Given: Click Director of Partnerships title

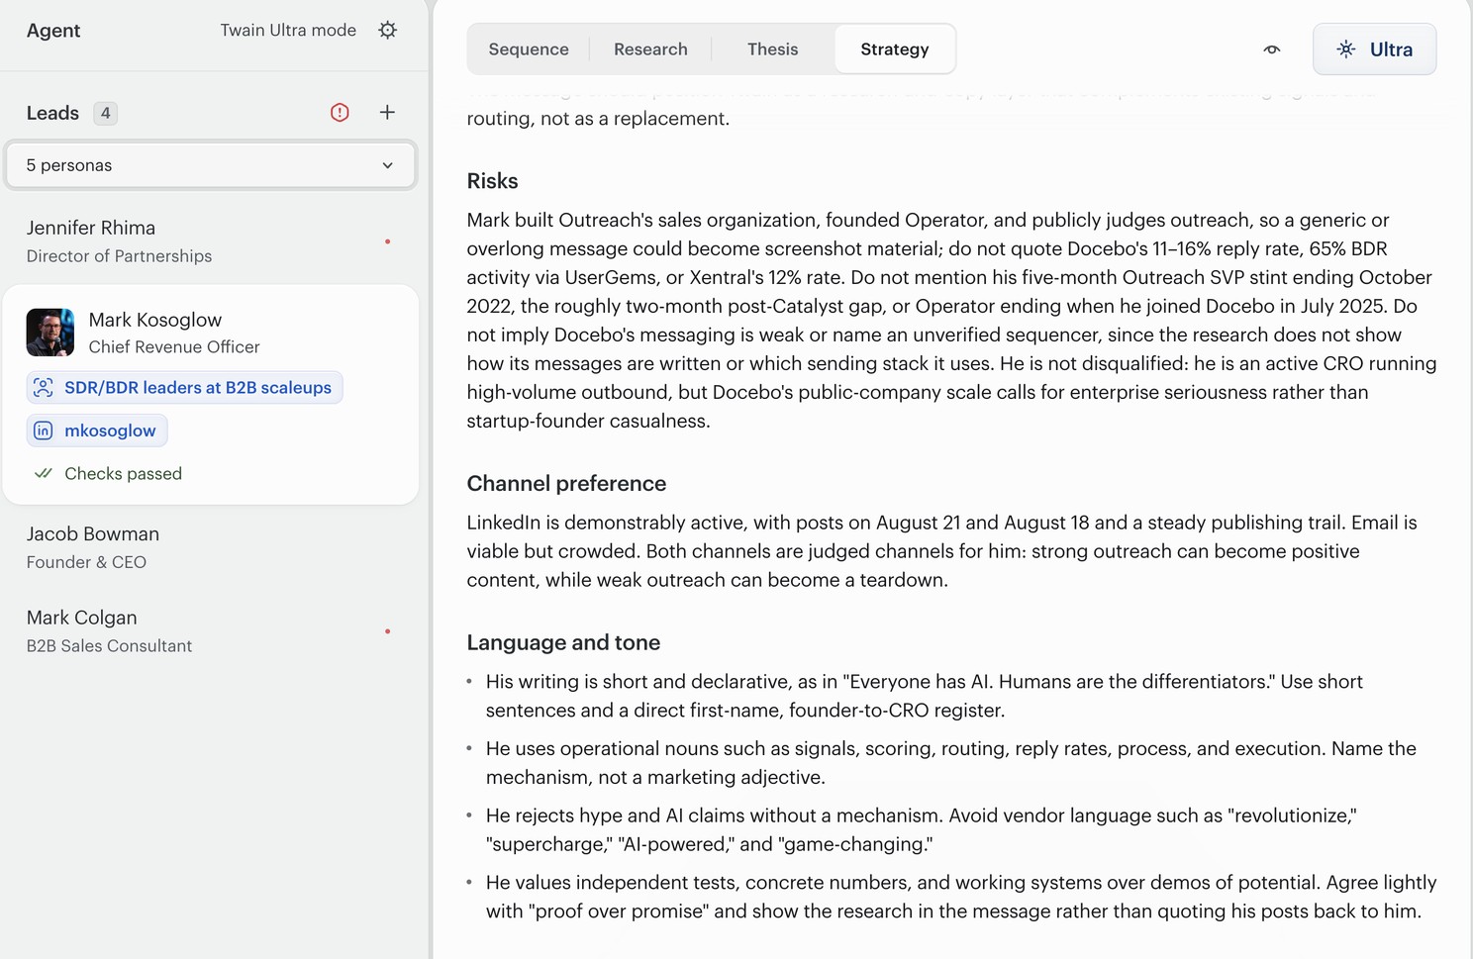Looking at the screenshot, I should pos(119,256).
